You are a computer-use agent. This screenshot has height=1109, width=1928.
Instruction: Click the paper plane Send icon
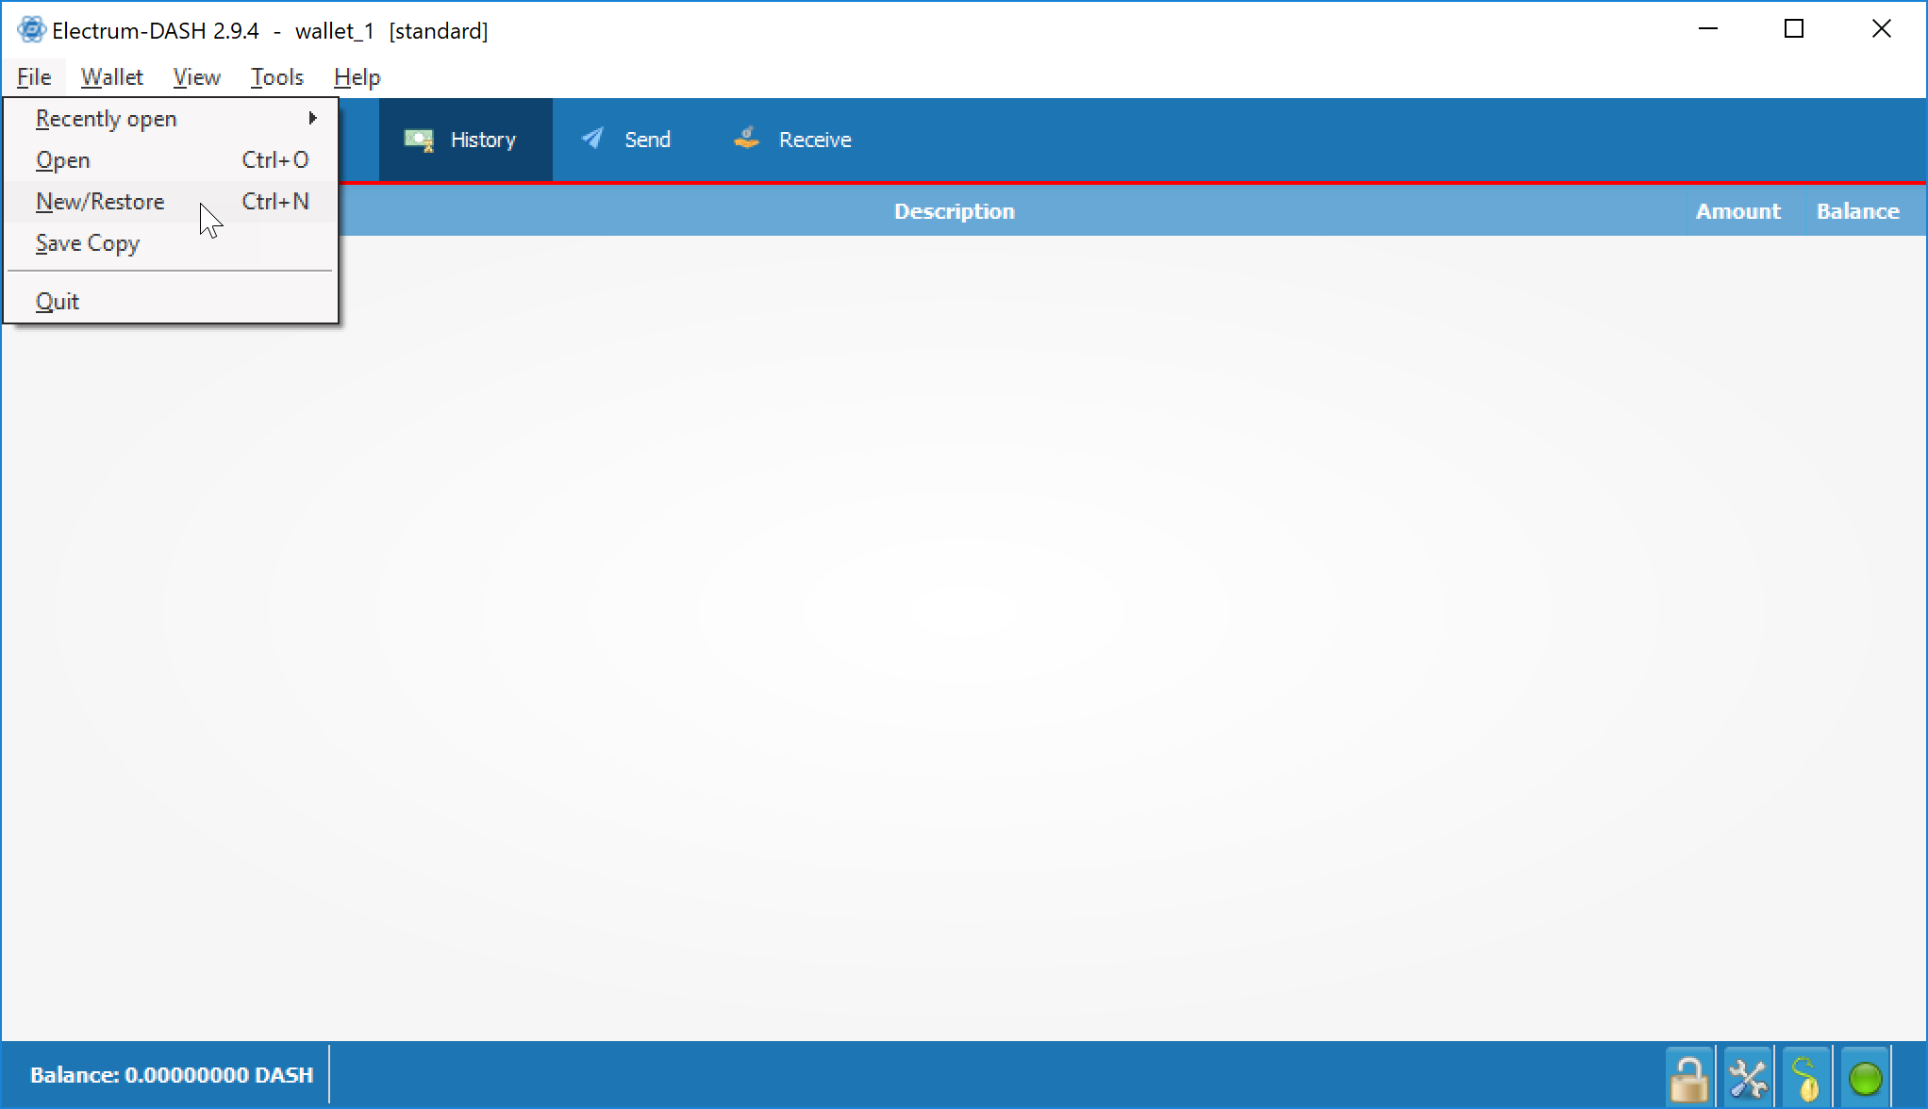click(592, 140)
